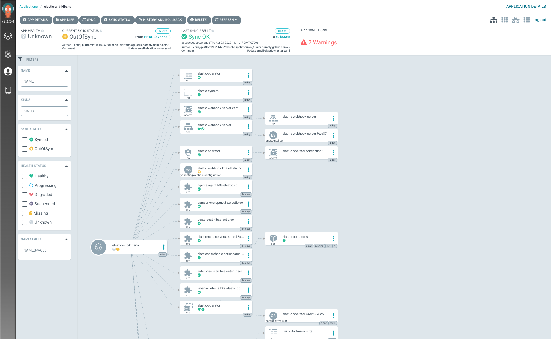
Task: Check the Progressing filter checkbox
Action: coord(25,185)
